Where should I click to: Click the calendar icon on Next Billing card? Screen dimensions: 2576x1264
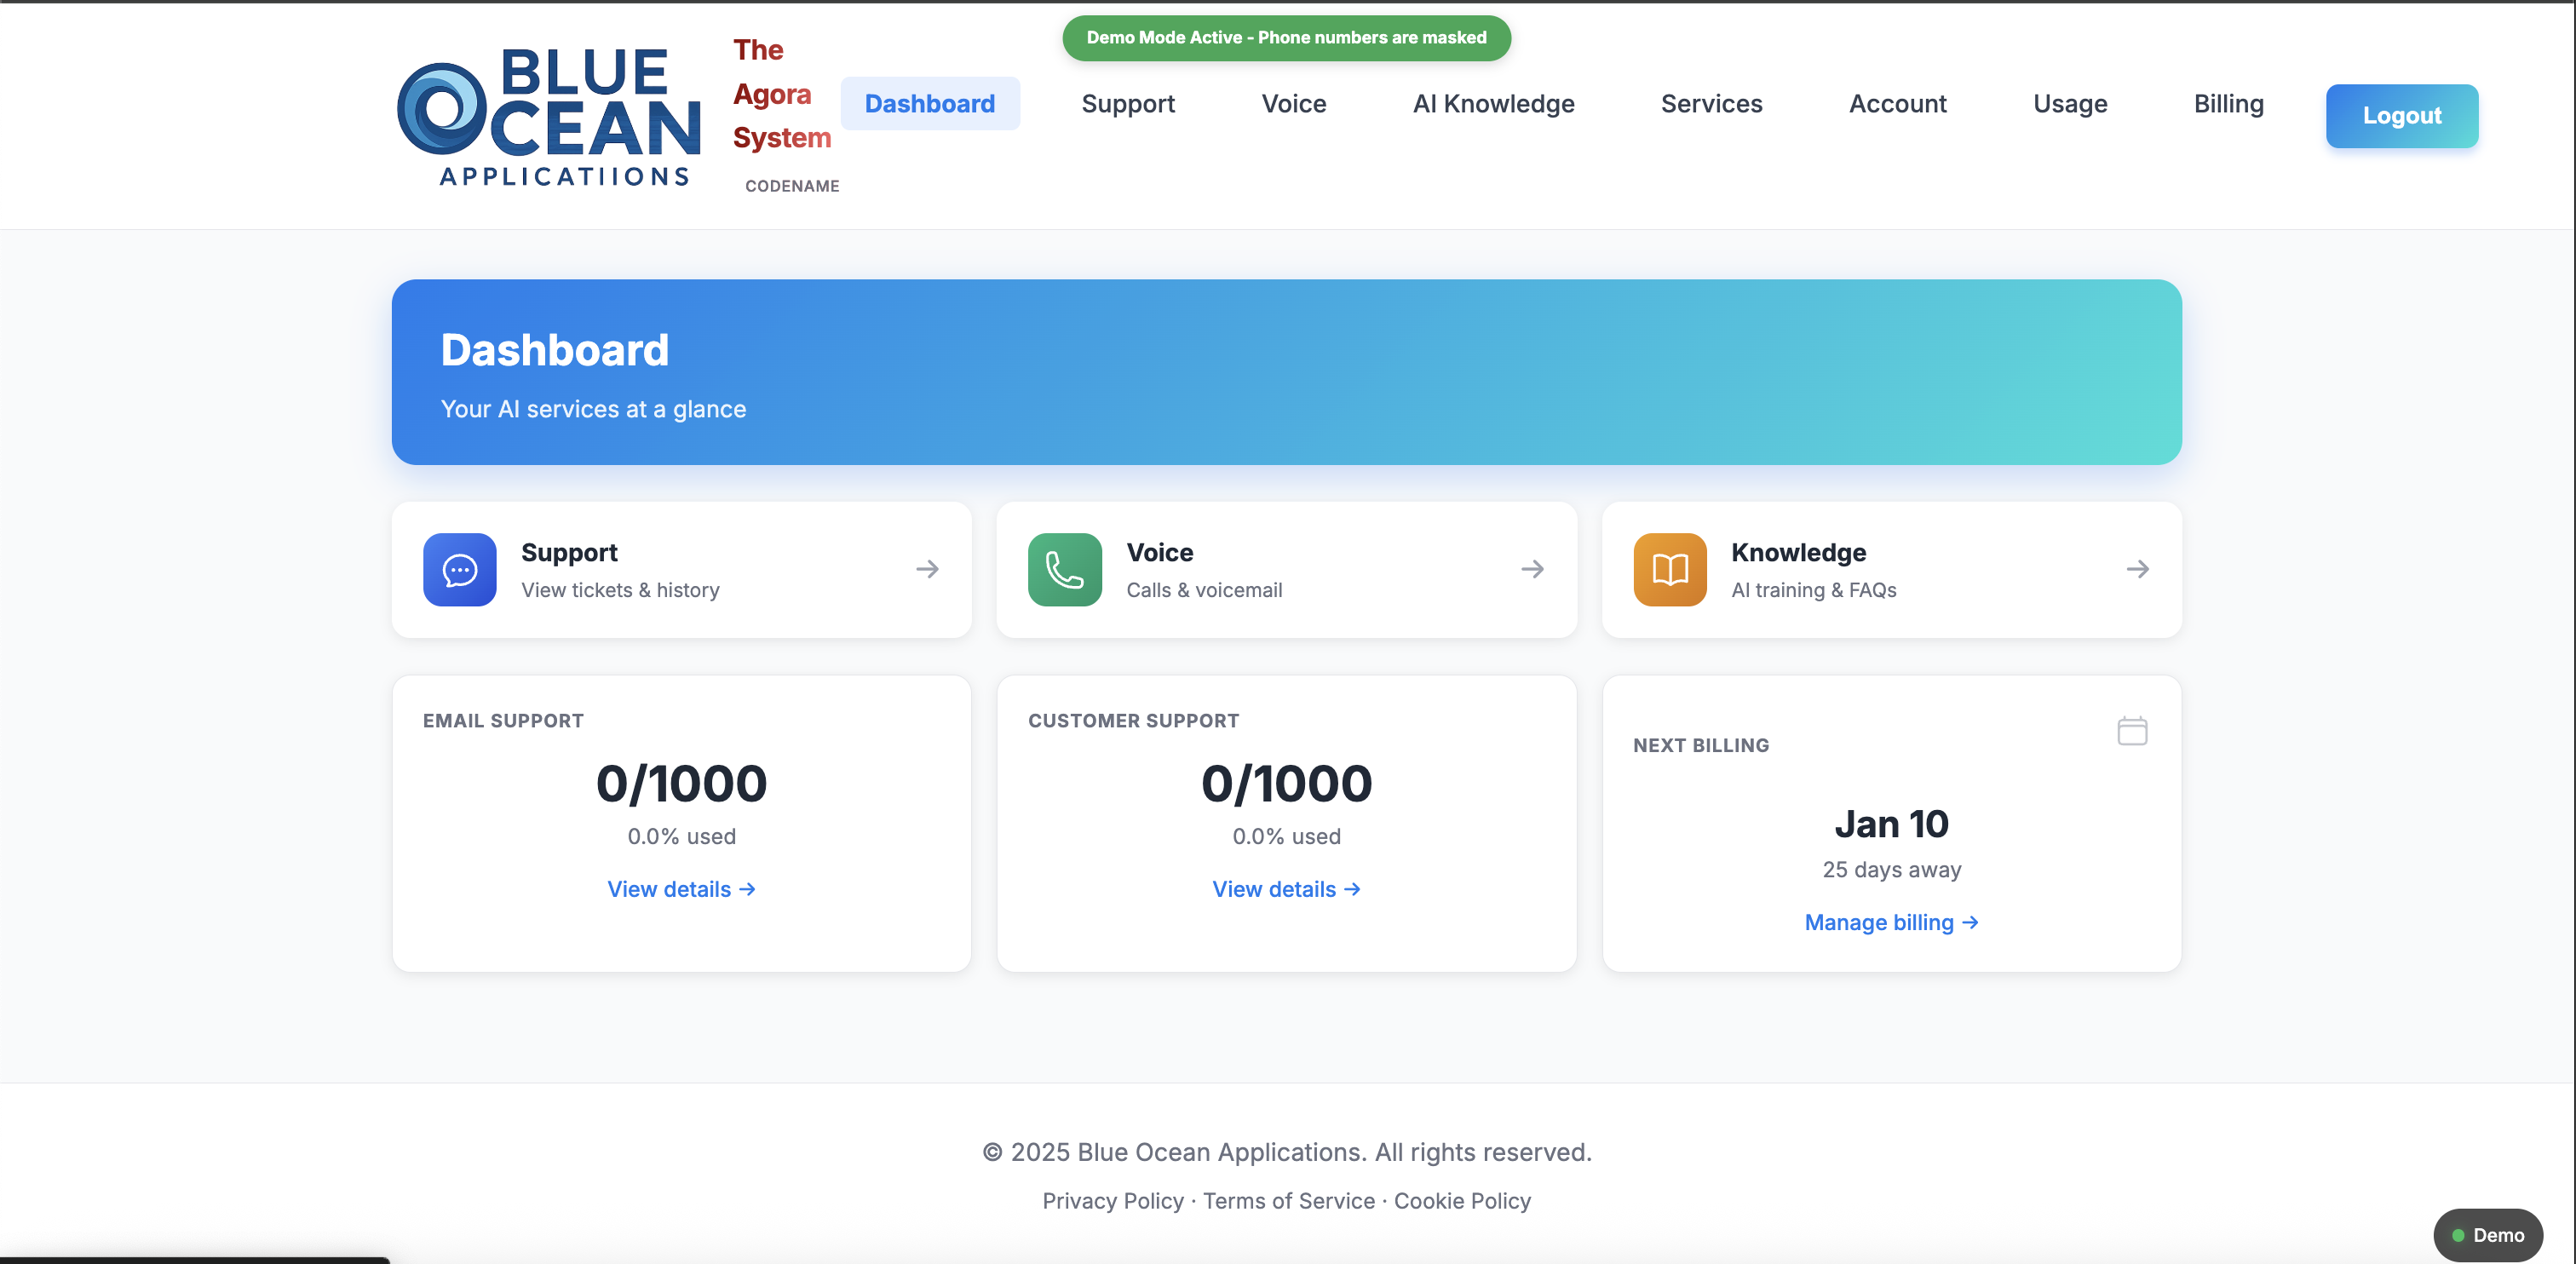[2132, 730]
